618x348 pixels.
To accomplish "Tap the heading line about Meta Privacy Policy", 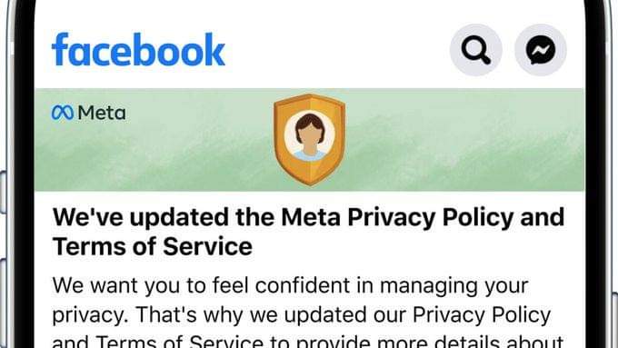I will coord(309,217).
